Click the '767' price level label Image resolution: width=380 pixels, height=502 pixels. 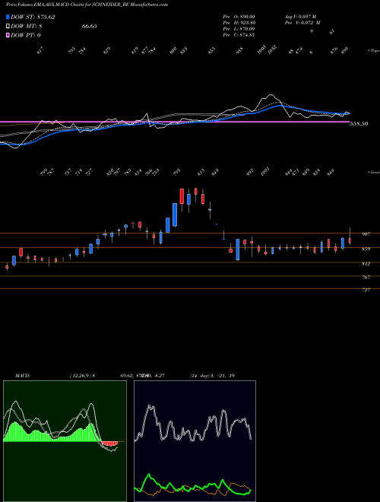point(366,278)
